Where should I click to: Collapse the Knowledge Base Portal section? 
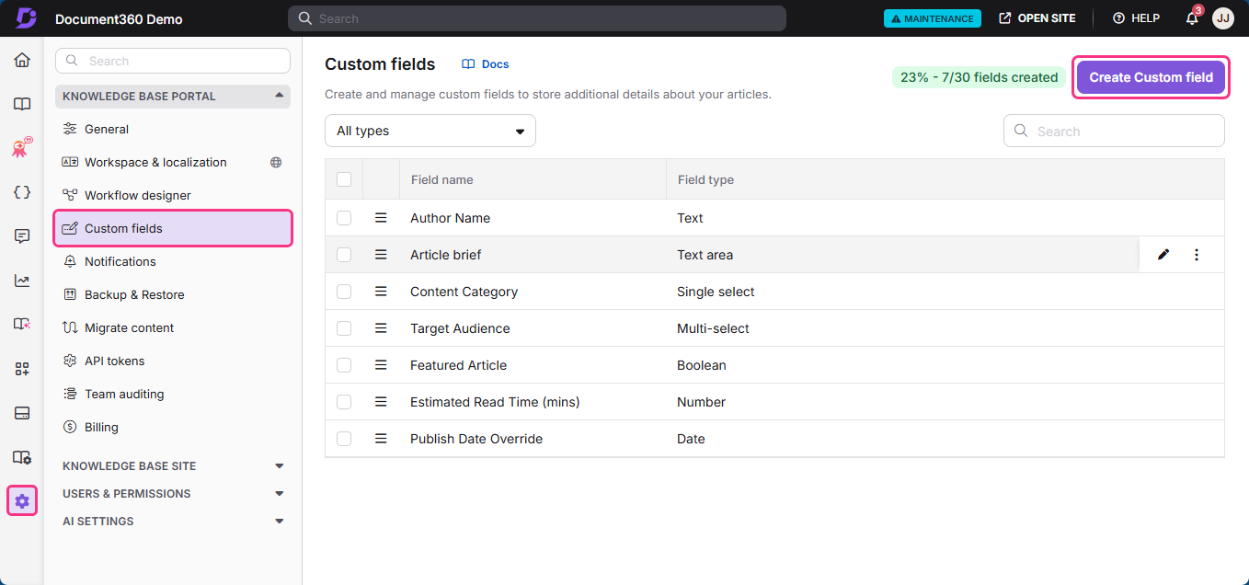[x=280, y=96]
